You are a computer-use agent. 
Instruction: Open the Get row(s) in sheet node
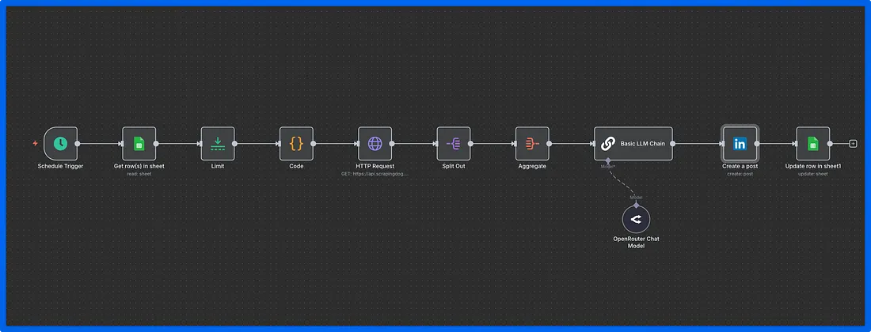139,144
